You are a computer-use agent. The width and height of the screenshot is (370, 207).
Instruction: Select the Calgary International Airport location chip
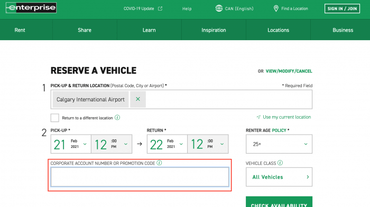click(90, 99)
